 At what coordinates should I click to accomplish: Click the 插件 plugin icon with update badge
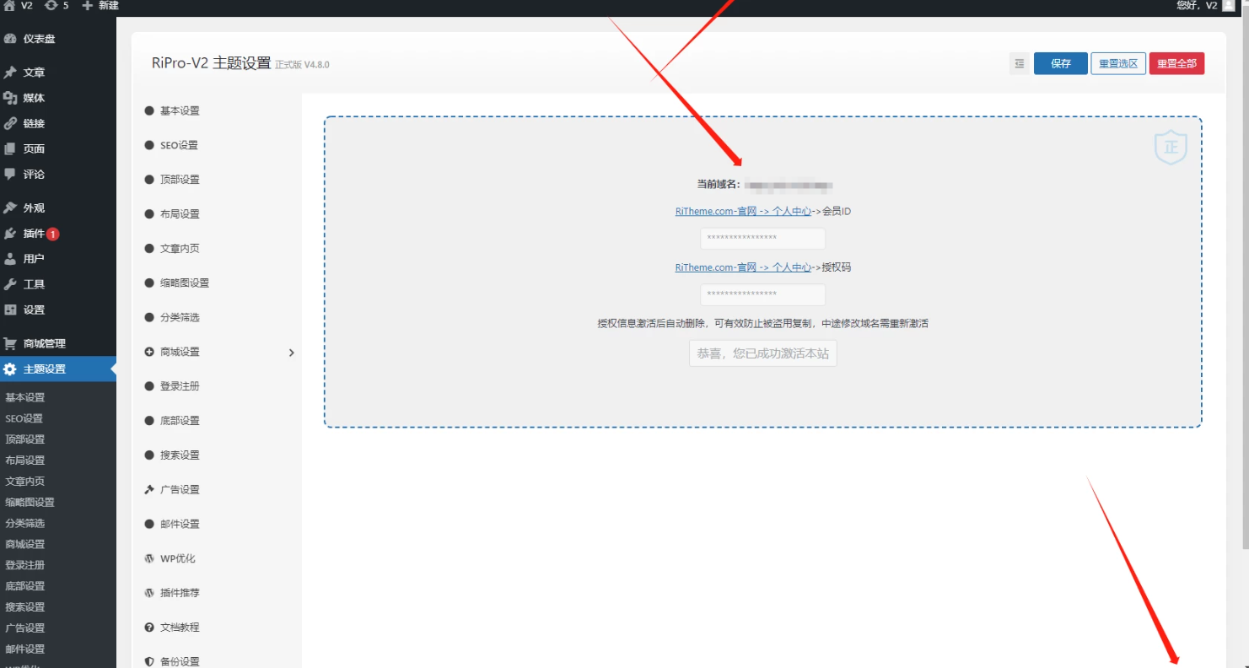[10, 234]
